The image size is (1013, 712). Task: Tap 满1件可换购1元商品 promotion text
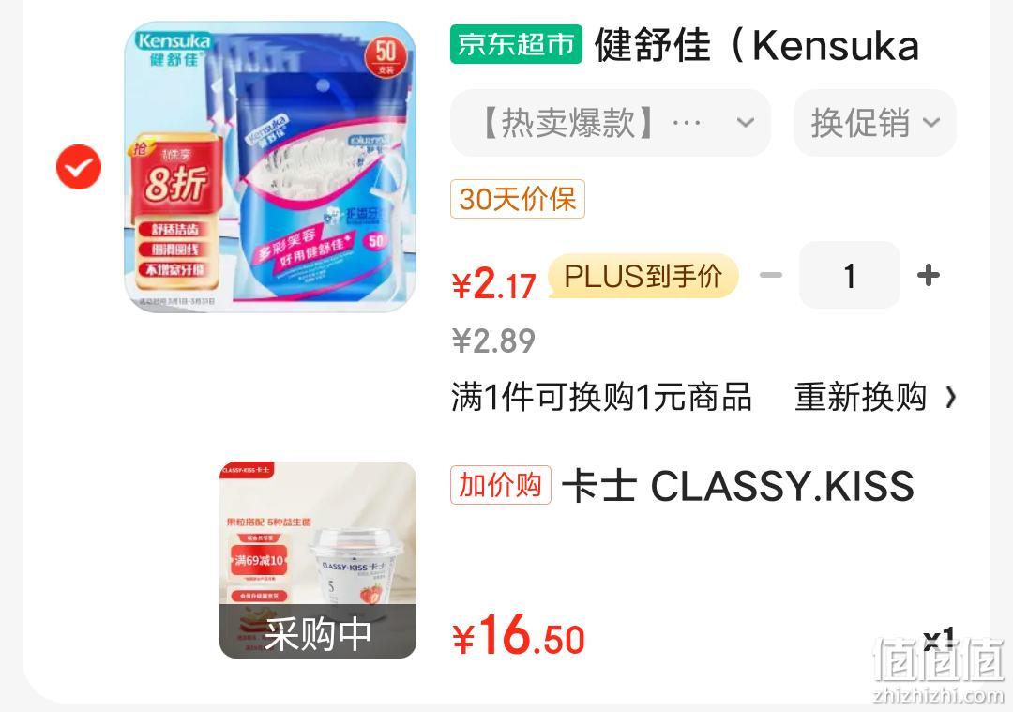tap(601, 397)
